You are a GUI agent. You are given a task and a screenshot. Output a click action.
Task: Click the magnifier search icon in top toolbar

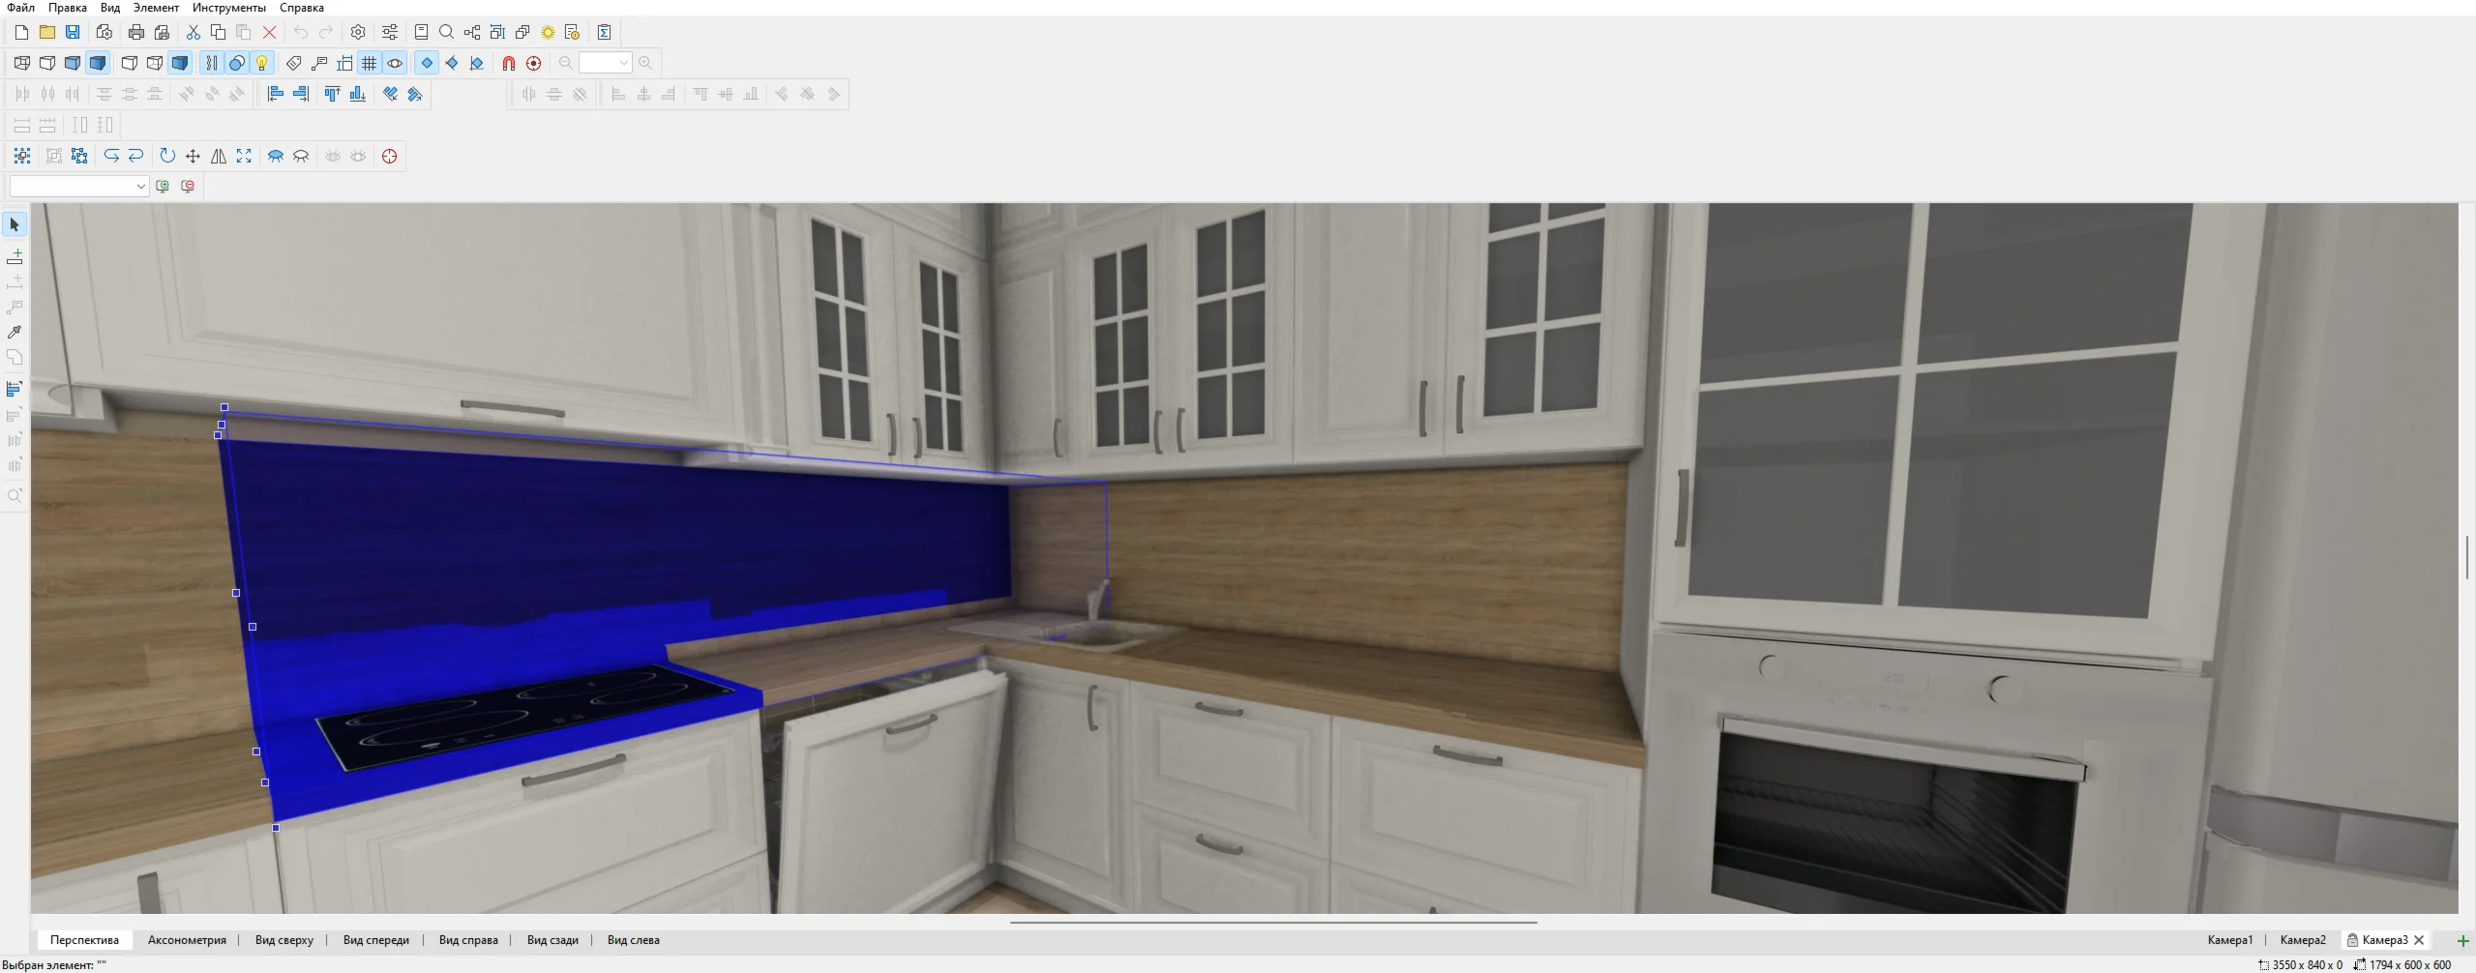click(447, 32)
